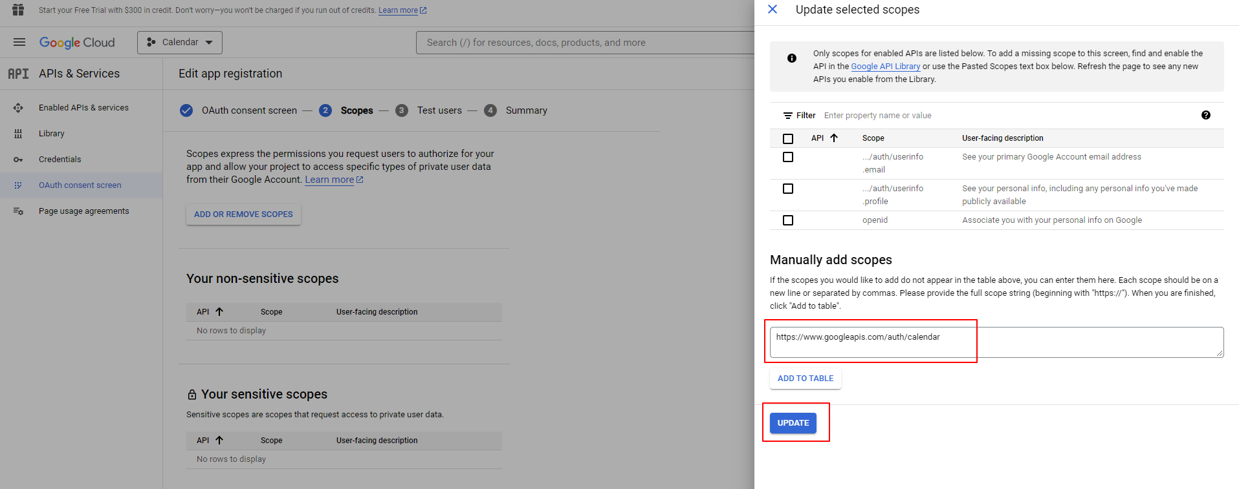Viewport: 1239px width, 489px height.
Task: Open Enabled APIs & services page
Action: [x=83, y=108]
